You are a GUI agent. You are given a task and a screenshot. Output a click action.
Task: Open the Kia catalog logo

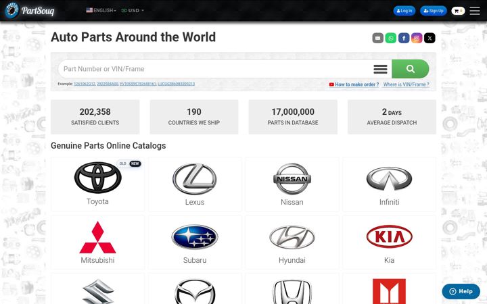pyautogui.click(x=389, y=237)
